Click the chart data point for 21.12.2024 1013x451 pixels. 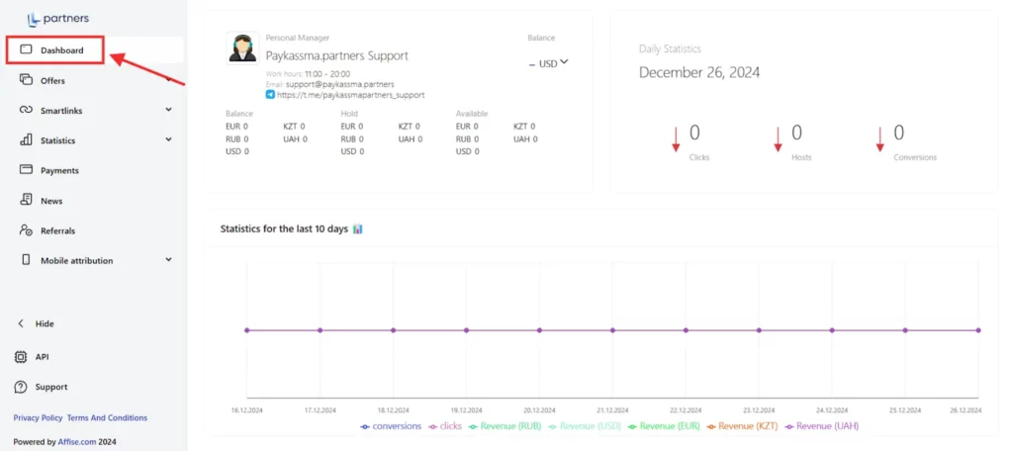tap(612, 330)
